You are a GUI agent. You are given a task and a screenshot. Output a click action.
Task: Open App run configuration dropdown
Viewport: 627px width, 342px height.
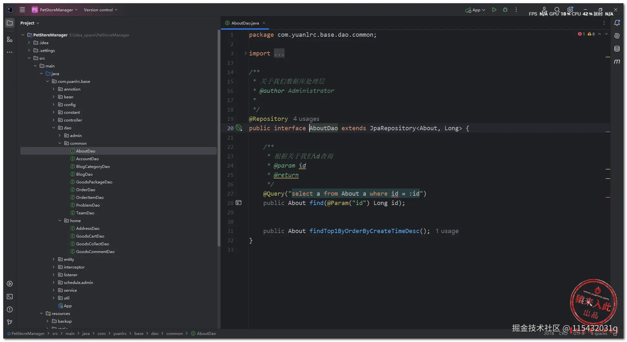click(x=475, y=10)
